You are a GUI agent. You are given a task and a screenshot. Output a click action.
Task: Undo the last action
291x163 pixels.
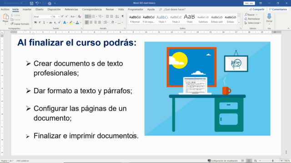coord(37,3)
